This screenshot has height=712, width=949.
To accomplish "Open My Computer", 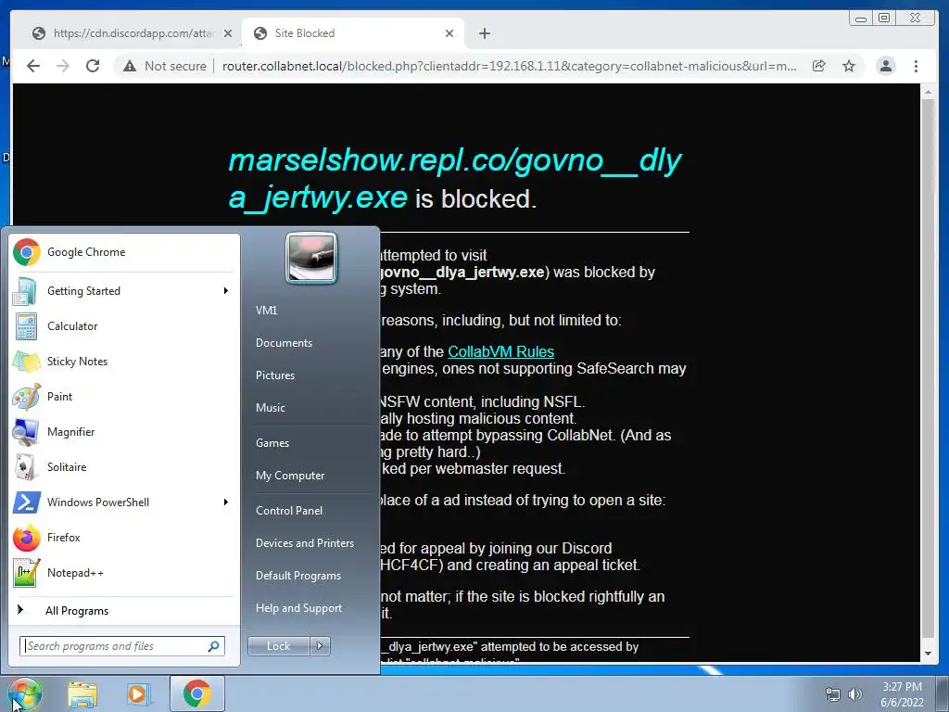I will pyautogui.click(x=290, y=476).
